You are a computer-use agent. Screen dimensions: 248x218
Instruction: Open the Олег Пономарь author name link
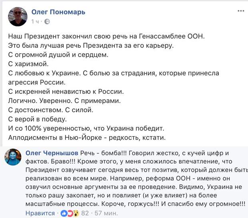pos(58,12)
